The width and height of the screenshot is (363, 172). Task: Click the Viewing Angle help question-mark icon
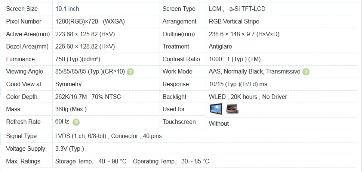(130, 72)
